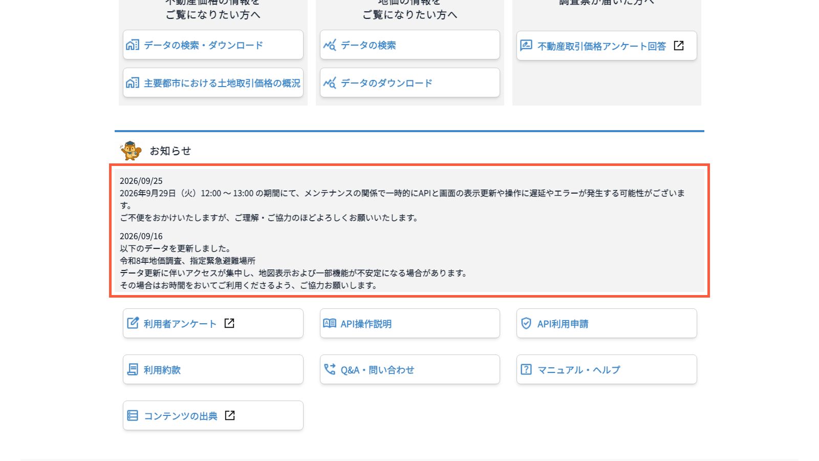Click pencil edit icon on 利用者アンケート
Viewport: 819px width, 461px height.
coord(133,323)
